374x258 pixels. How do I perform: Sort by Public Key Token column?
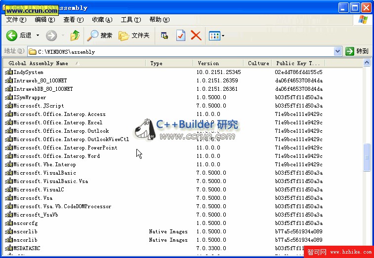pyautogui.click(x=298, y=63)
